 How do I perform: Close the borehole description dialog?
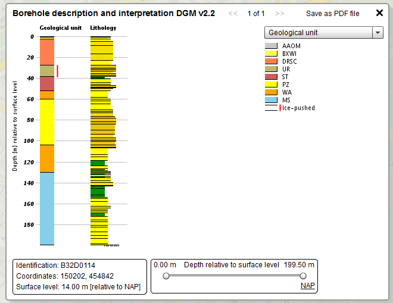(x=379, y=13)
